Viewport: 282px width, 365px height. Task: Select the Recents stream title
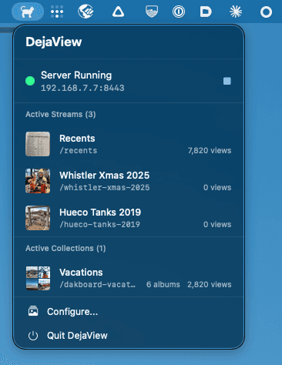point(77,139)
